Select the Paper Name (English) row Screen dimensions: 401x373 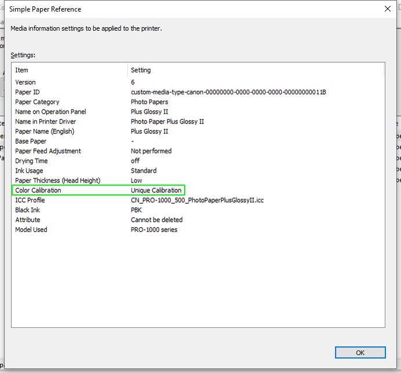pos(198,131)
